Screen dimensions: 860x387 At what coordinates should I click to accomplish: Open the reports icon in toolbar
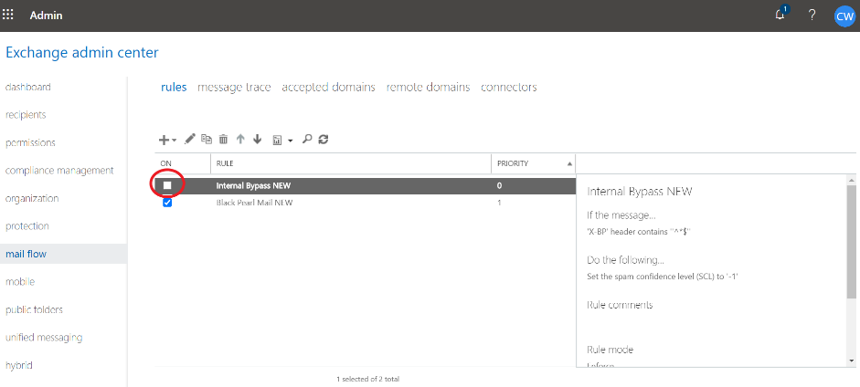[277, 141]
